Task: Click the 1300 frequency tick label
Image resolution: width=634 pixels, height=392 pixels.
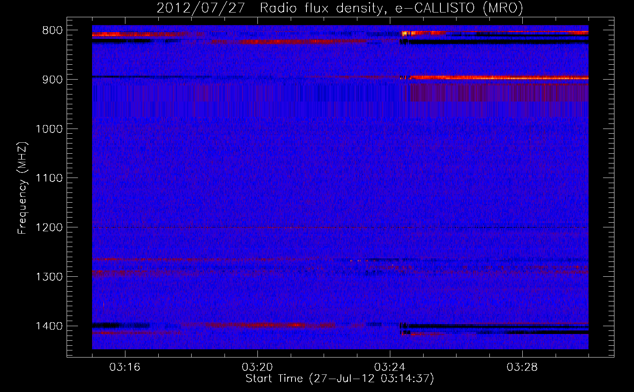Action: (x=49, y=277)
